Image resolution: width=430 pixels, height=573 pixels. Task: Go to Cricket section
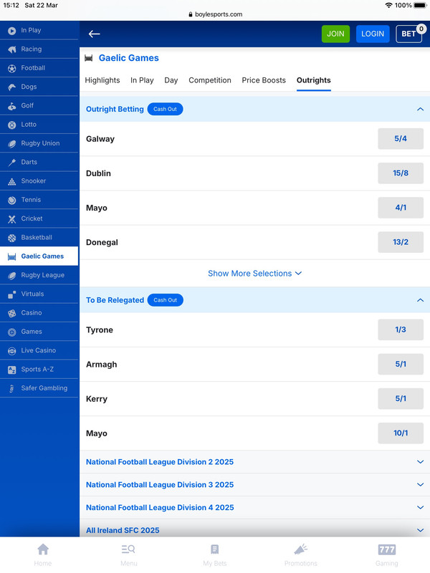click(x=39, y=219)
